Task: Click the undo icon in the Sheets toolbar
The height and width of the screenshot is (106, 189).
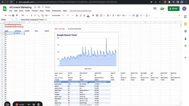Action: pos(6,16)
